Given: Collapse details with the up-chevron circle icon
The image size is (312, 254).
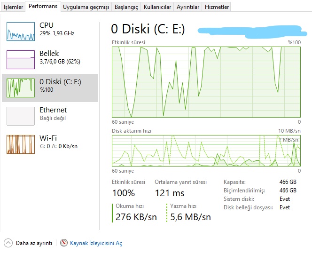Looking at the screenshot, I should (x=8, y=243).
